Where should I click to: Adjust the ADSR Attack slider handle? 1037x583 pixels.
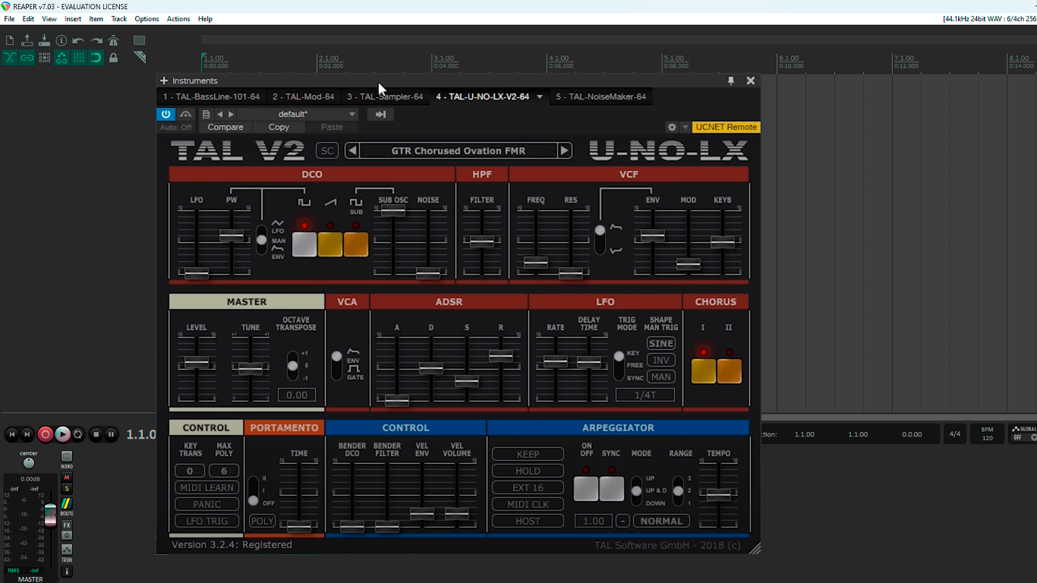coord(397,400)
